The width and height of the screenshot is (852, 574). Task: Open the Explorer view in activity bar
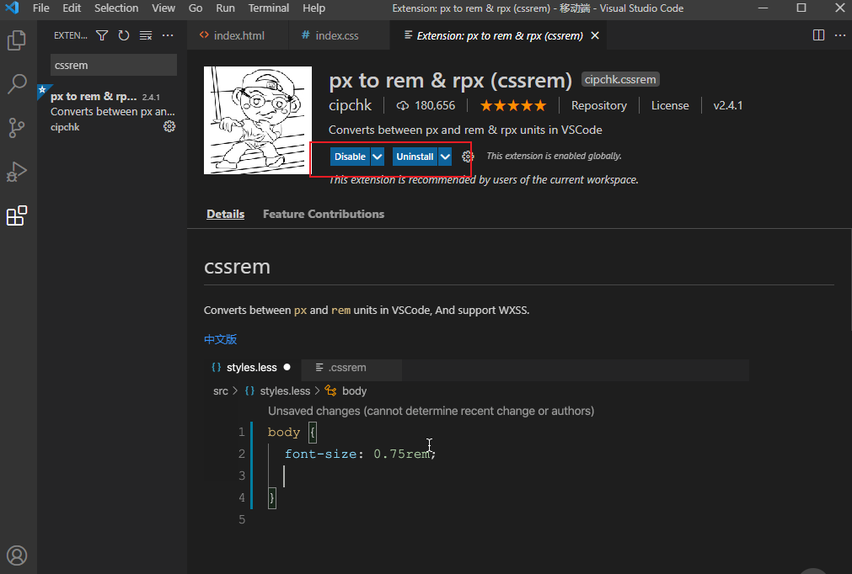(x=17, y=40)
